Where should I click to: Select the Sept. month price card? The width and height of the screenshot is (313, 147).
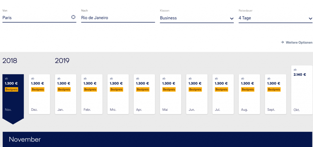(x=276, y=94)
